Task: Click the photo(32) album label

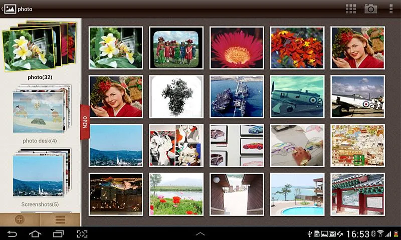Action: [40, 77]
